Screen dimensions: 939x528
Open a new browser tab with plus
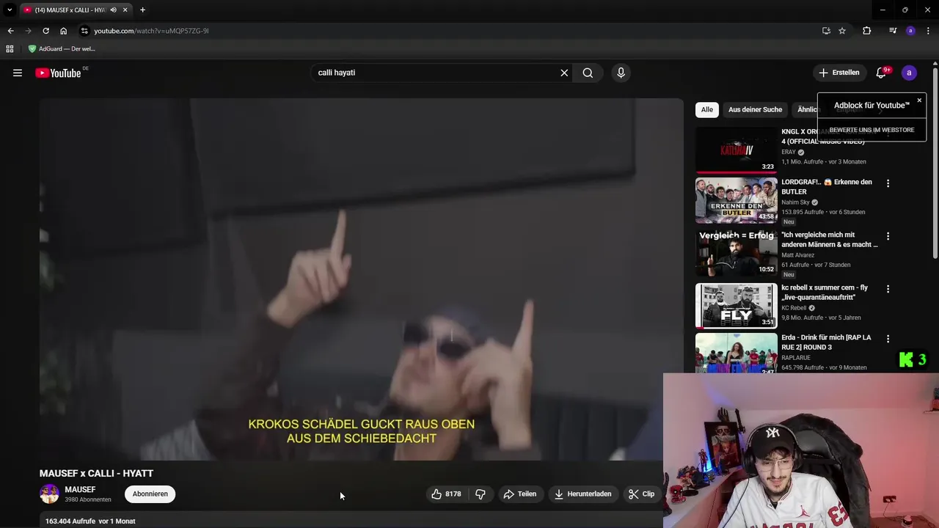pos(142,10)
